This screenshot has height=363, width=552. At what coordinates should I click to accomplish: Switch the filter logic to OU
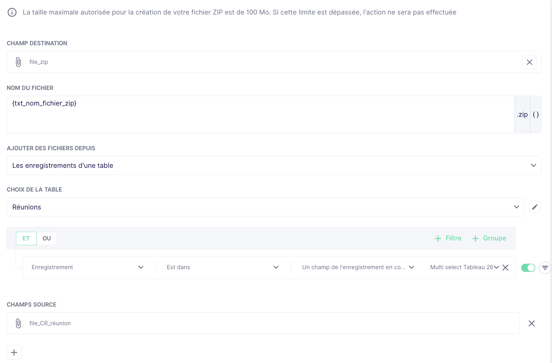47,238
